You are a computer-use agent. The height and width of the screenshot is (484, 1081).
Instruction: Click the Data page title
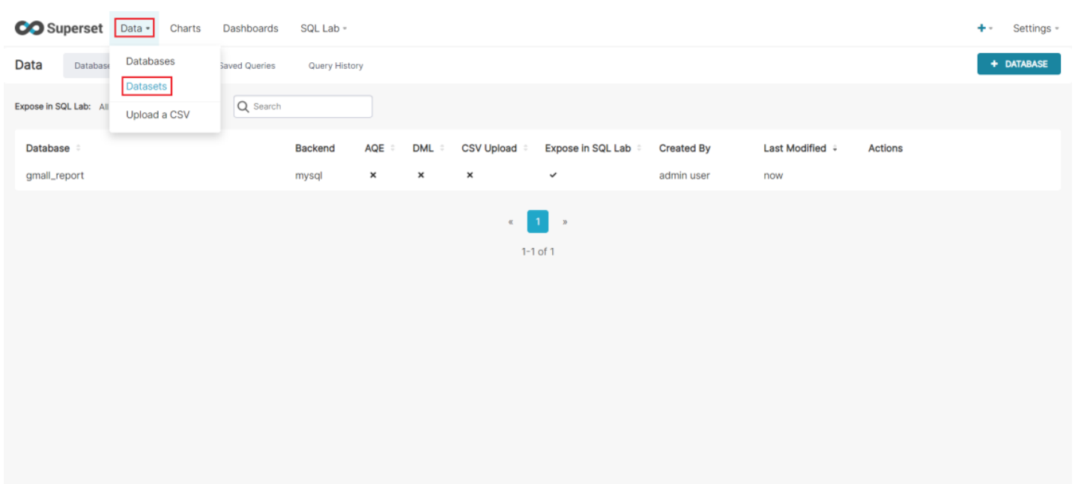pos(28,65)
